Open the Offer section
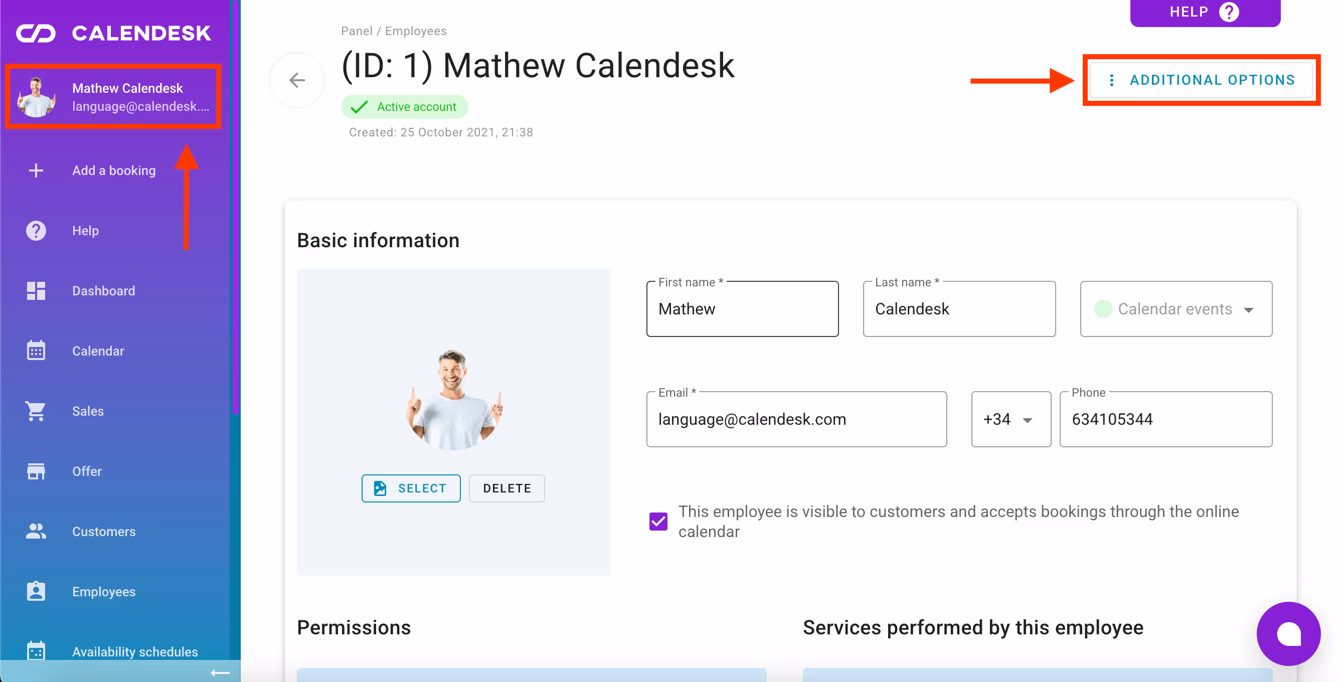The image size is (1341, 682). click(86, 471)
